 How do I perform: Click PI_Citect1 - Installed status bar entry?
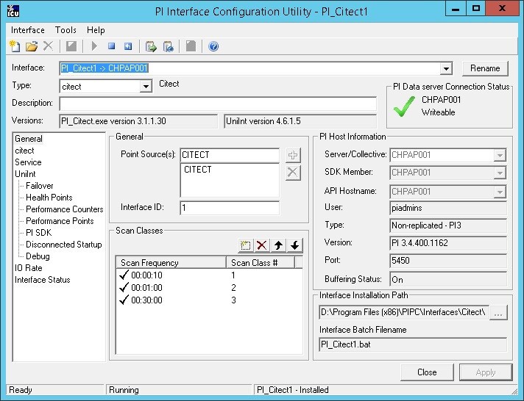tap(384, 390)
